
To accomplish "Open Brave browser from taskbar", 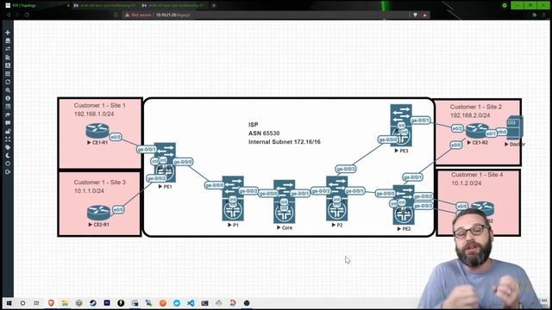I will [x=51, y=303].
